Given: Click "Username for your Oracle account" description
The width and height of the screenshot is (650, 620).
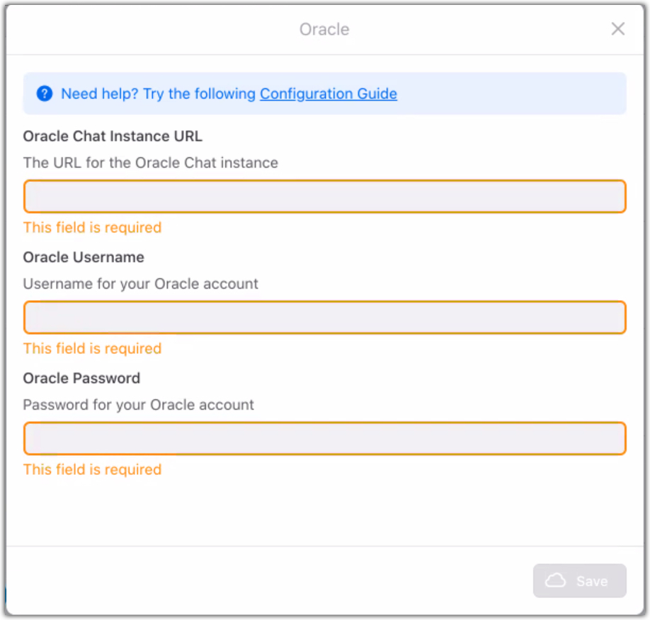Looking at the screenshot, I should pos(140,284).
